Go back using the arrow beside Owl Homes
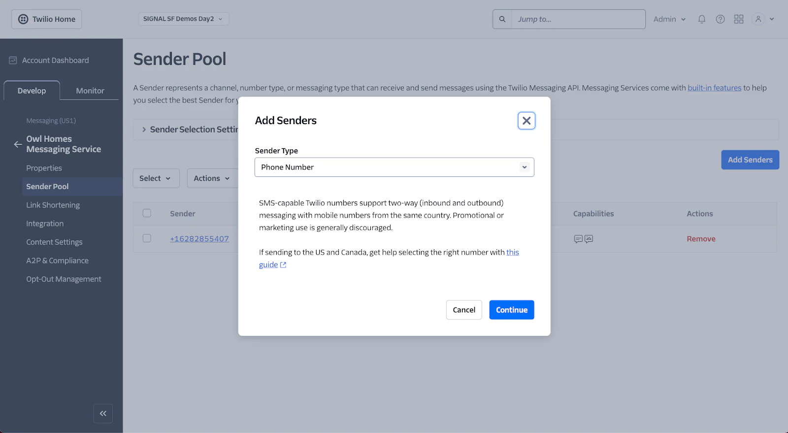This screenshot has width=788, height=433. 18,144
